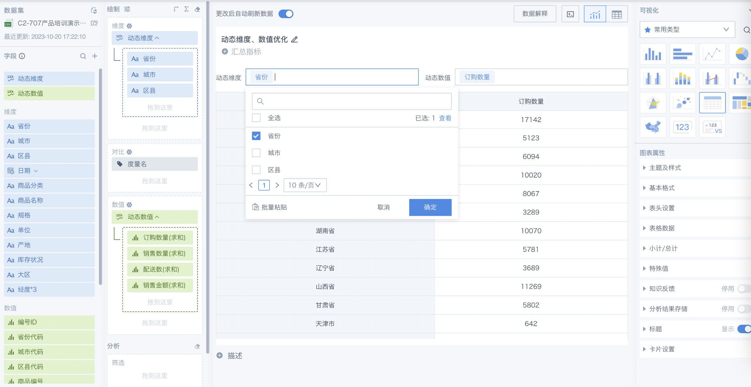Open the 维度 gear settings
Viewport: 751px width, 387px height.
point(130,26)
